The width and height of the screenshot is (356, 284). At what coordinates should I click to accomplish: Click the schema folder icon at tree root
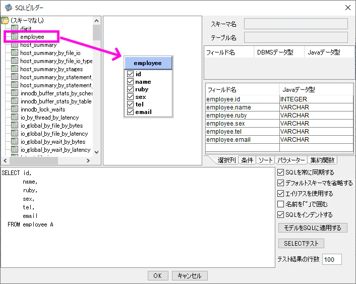(x=5, y=21)
